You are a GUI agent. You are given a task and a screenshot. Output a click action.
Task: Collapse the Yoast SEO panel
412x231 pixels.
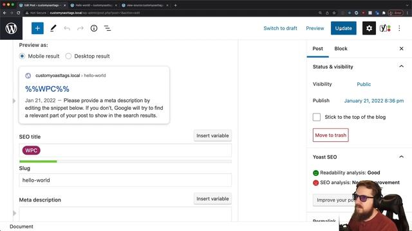point(401,157)
